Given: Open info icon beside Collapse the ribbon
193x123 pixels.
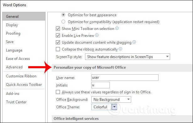Looking at the screenshot, I should pyautogui.click(x=121, y=49).
